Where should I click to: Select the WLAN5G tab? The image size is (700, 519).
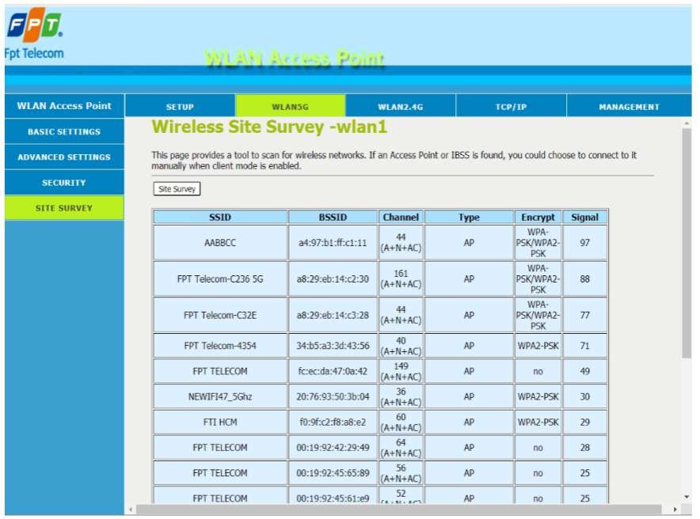pyautogui.click(x=290, y=106)
